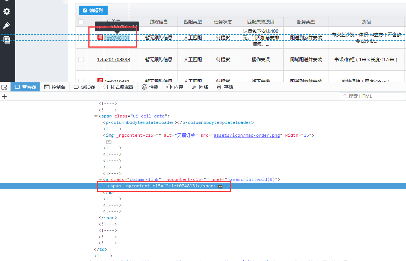Image resolution: width=406 pixels, height=261 pixels.
Task: Click 人工匹配 in row 1zt0748131
Action: (x=193, y=37)
